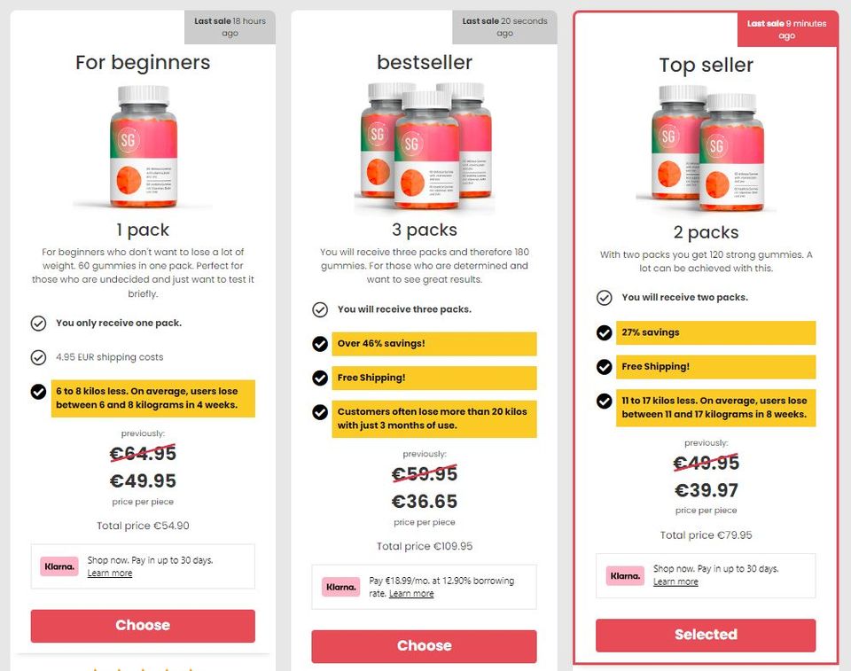Choose the 1 pack beginners offer
Viewport: 851px width, 671px height.
pyautogui.click(x=143, y=626)
